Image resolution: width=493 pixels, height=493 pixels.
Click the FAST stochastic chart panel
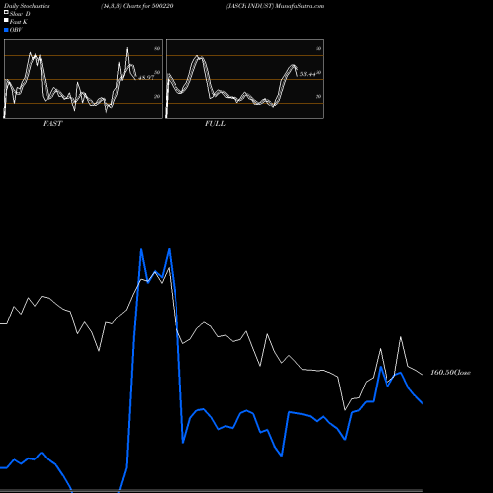pos(83,79)
